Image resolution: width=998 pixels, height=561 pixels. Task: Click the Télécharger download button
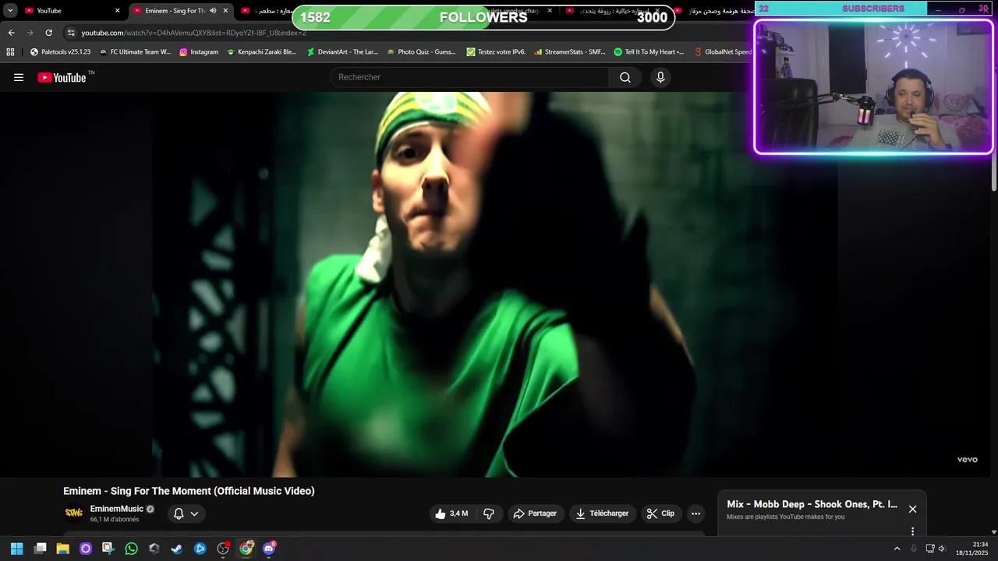[x=602, y=513]
